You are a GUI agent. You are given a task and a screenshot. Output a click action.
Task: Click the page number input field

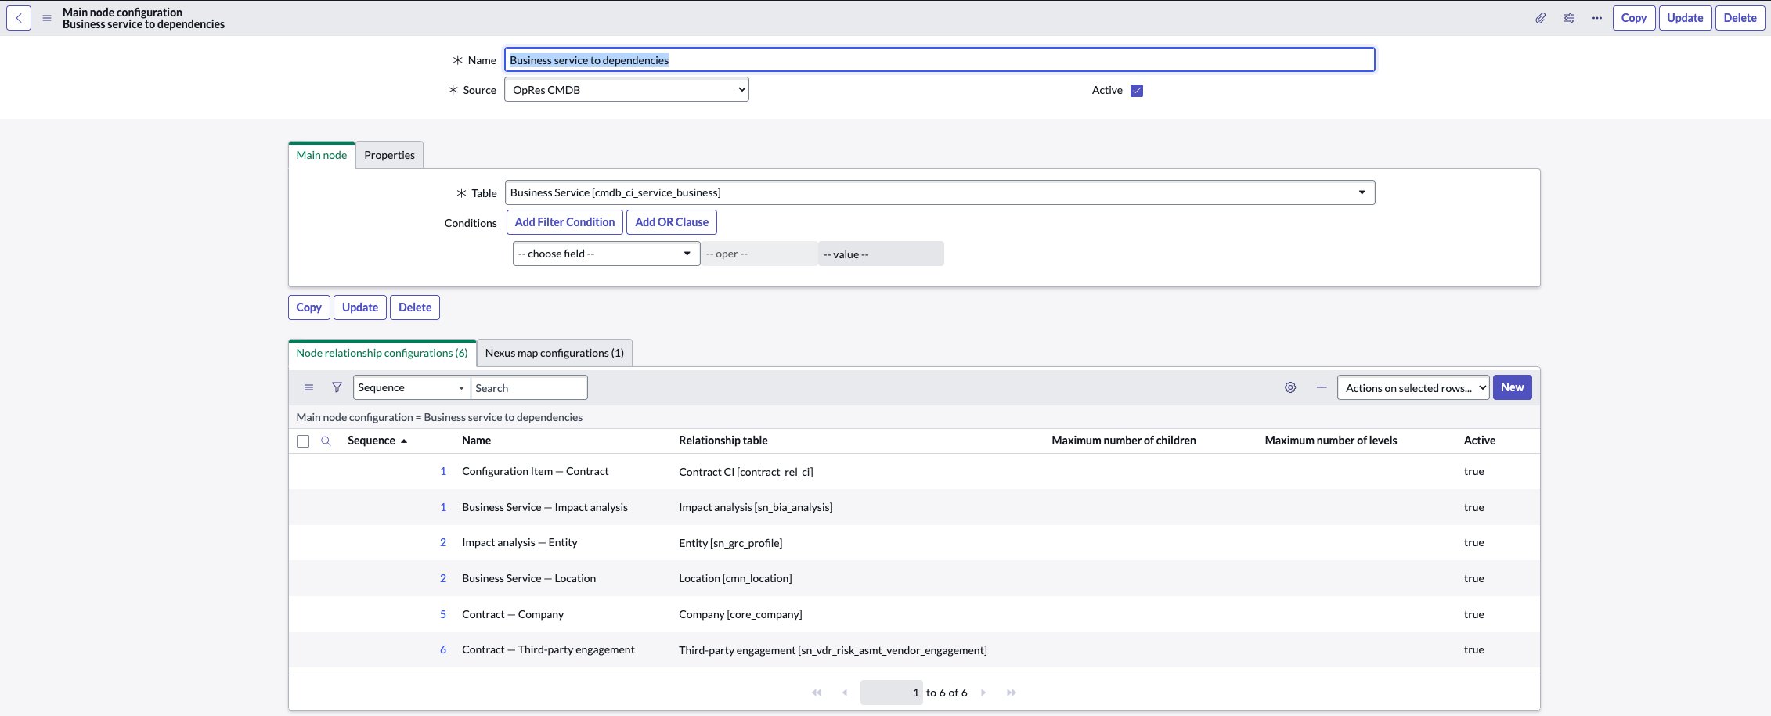tap(892, 693)
